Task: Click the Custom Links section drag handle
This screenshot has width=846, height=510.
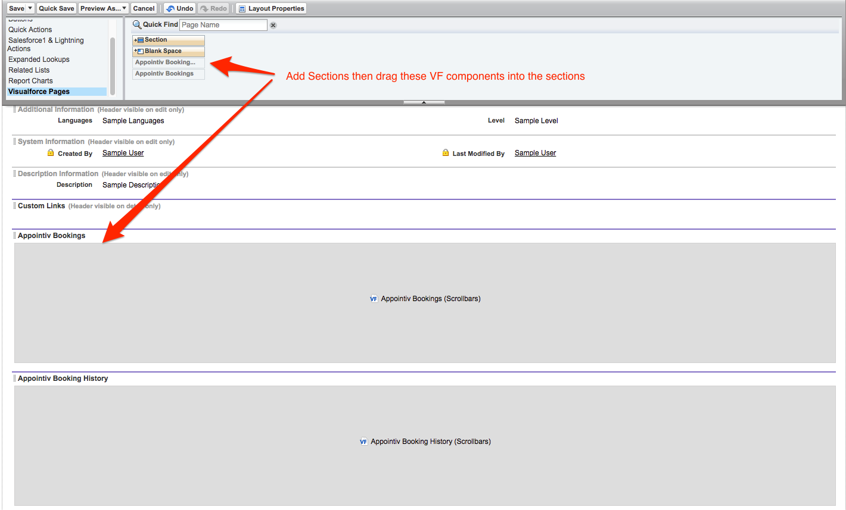Action: point(15,206)
